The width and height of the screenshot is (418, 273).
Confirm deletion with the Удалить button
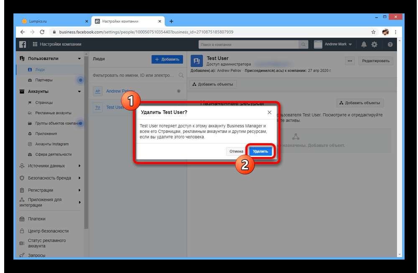click(260, 151)
